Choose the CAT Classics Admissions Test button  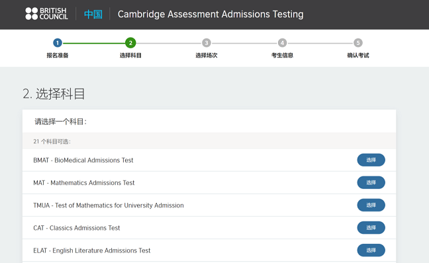(x=371, y=228)
